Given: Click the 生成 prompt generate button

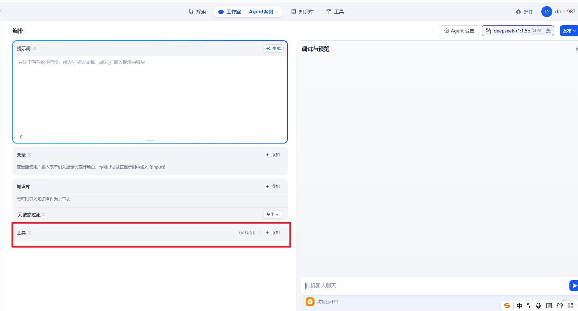Looking at the screenshot, I should 273,49.
